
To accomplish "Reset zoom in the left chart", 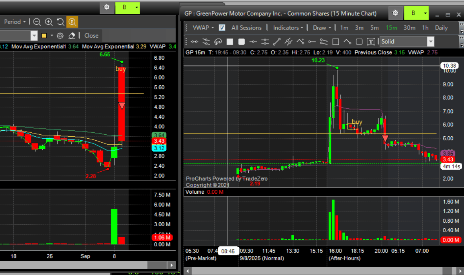I will click(x=60, y=22).
